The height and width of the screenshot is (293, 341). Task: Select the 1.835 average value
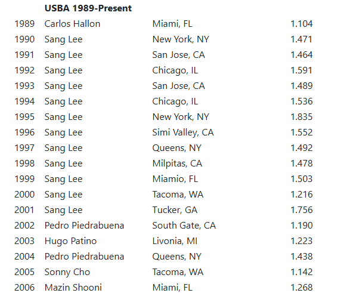click(302, 117)
